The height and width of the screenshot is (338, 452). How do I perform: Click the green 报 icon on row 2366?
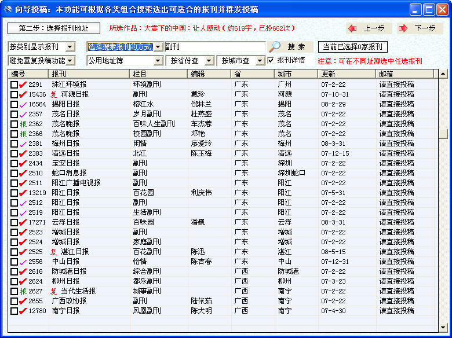[23, 134]
